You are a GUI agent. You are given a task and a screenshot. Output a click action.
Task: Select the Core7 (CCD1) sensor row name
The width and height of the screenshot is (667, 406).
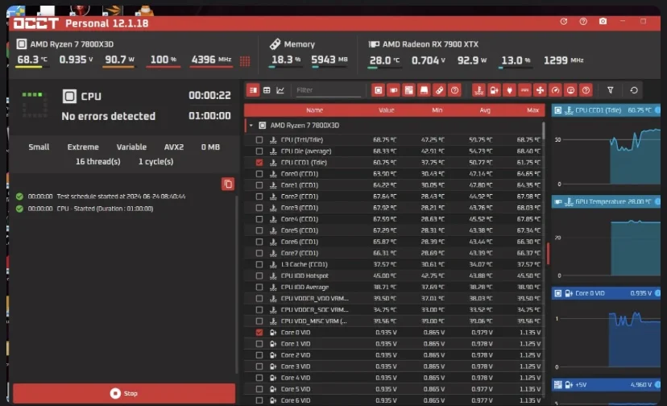coord(300,253)
